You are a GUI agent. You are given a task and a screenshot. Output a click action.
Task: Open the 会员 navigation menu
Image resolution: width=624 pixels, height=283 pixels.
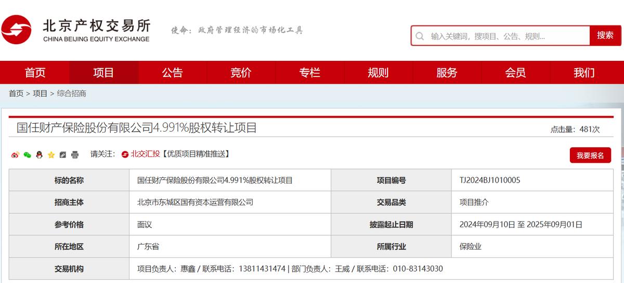515,72
